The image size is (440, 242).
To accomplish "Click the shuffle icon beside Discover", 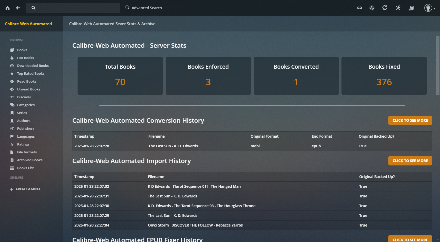I will (x=12, y=97).
